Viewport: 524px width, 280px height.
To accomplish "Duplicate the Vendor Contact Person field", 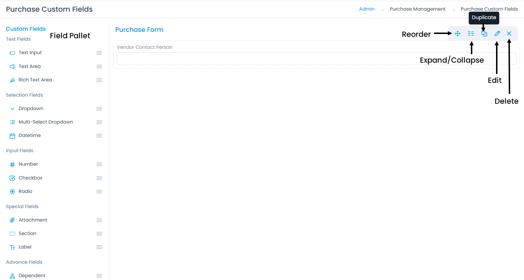I will click(484, 34).
